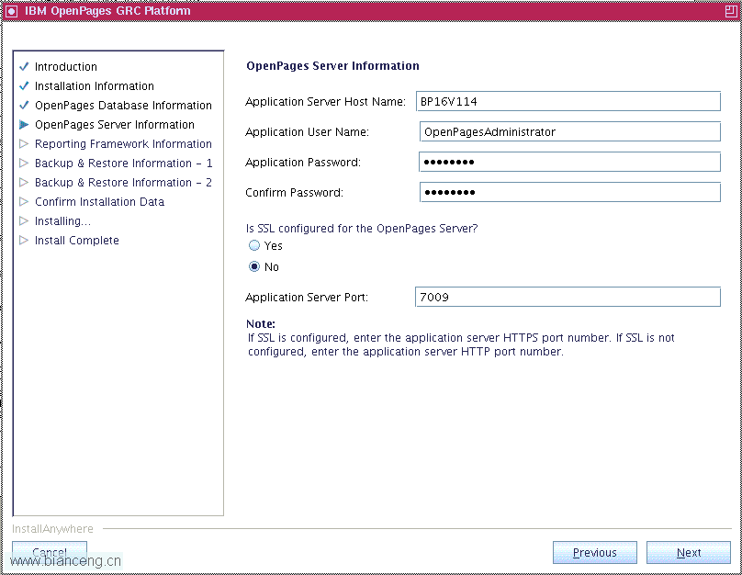Screen dimensions: 742x575
Task: Click the Application Server Port label
Action: coord(307,298)
